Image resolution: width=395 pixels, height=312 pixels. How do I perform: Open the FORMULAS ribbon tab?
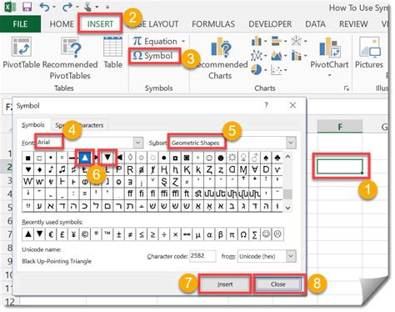pyautogui.click(x=213, y=24)
